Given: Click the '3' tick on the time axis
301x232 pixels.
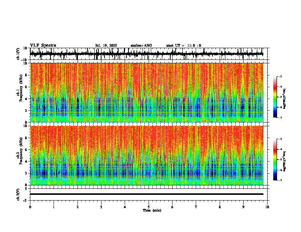Looking at the screenshot, I should (x=101, y=207).
